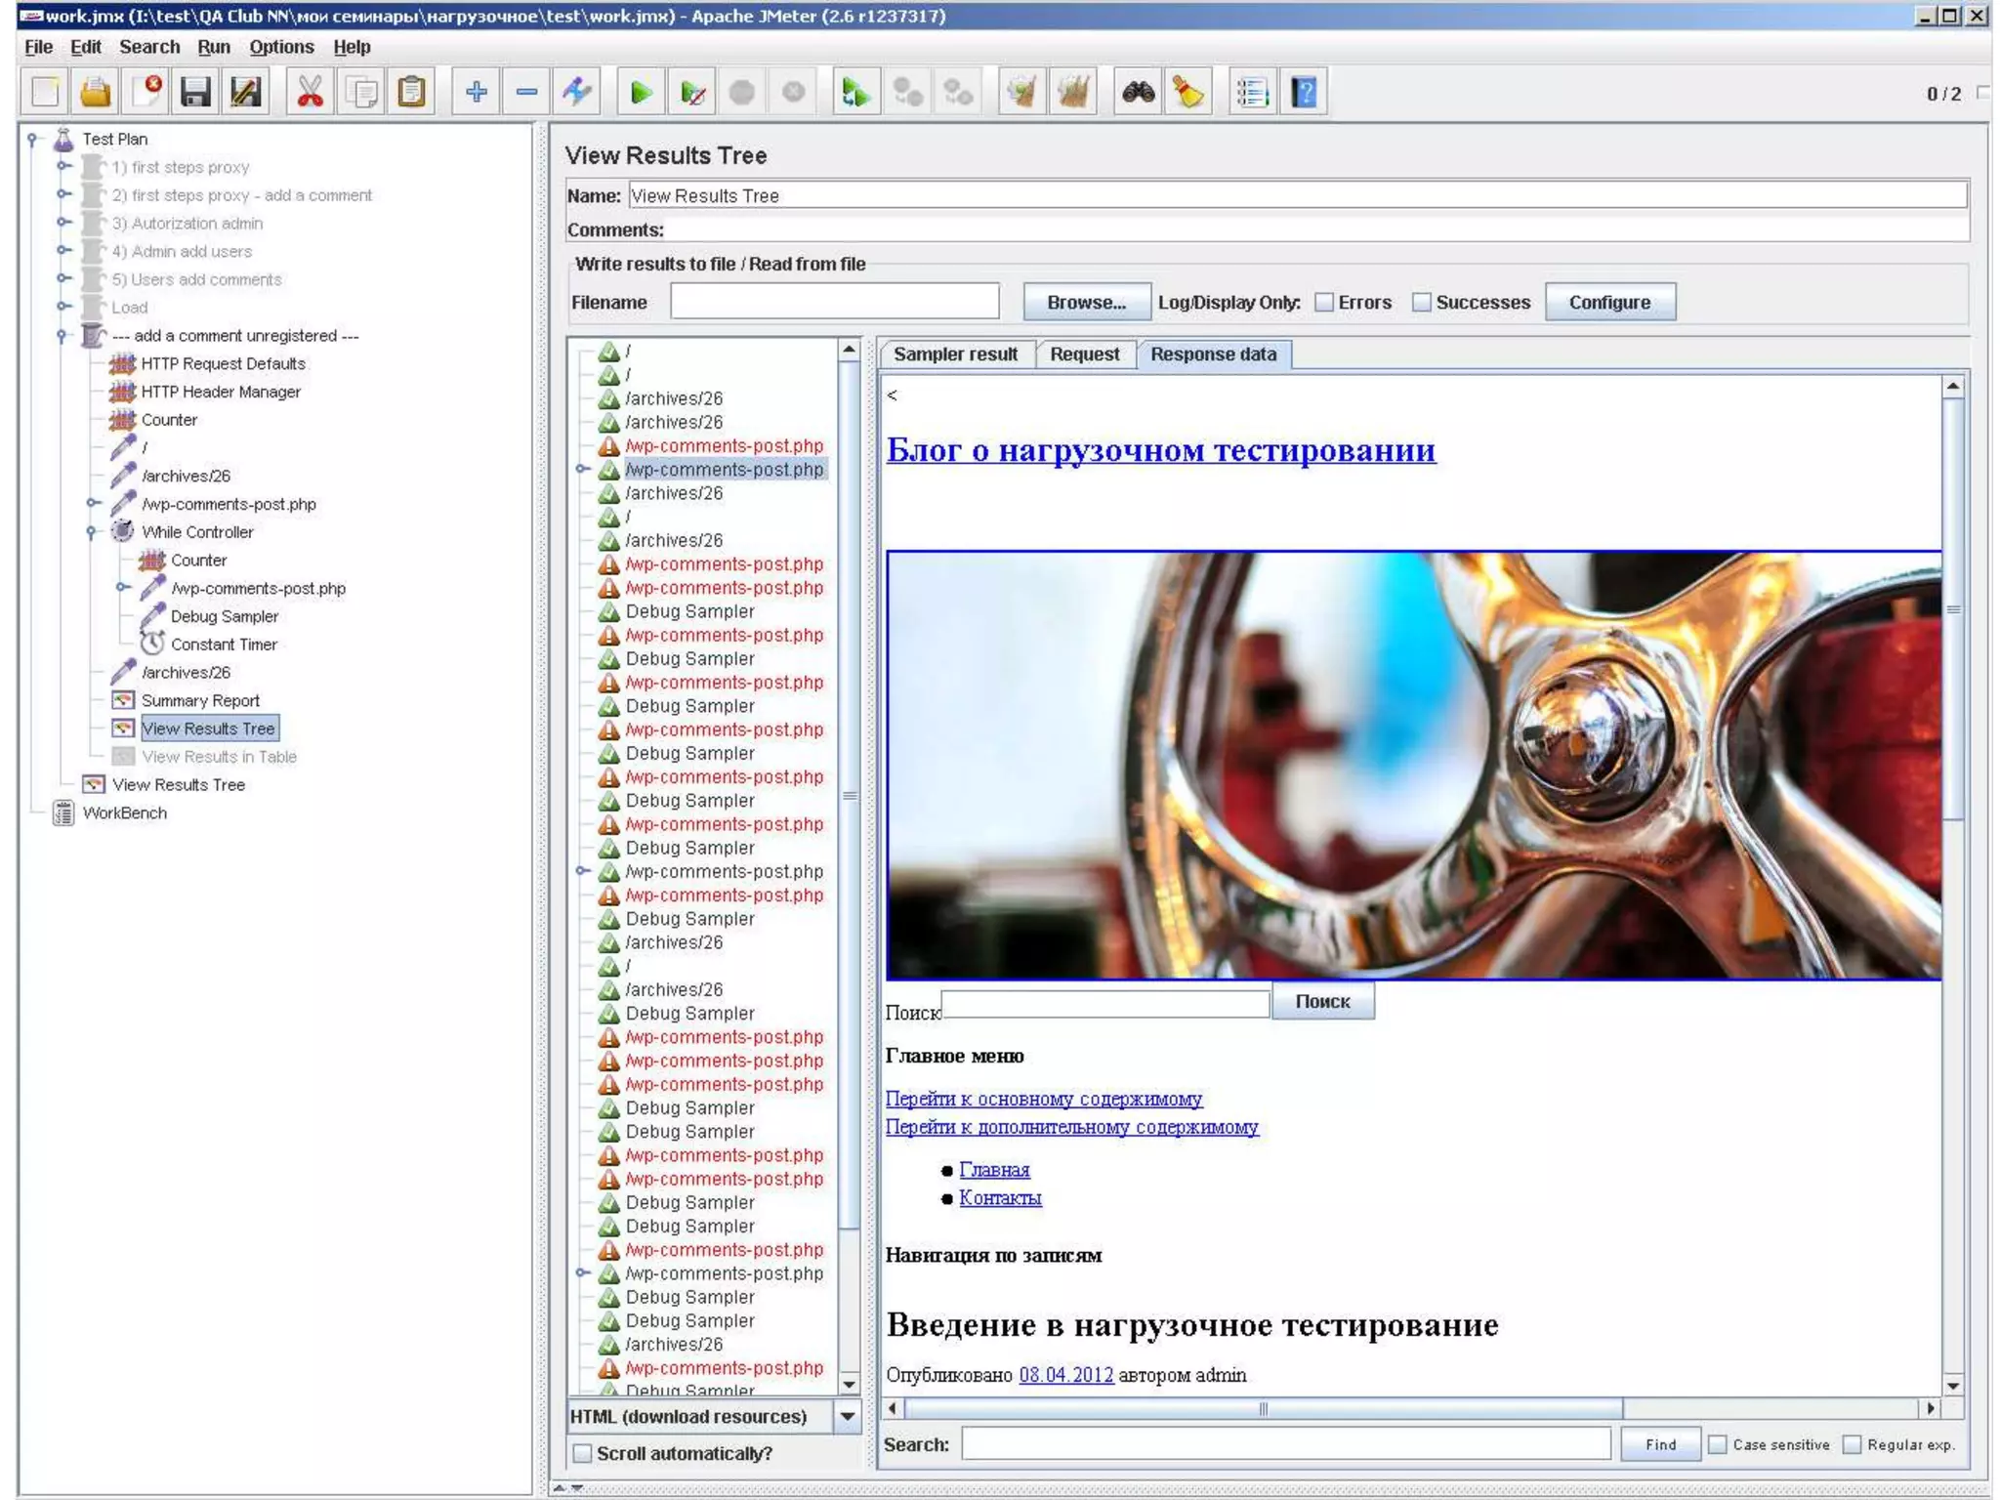2000x1500 pixels.
Task: Click the Filename input field
Action: tap(834, 303)
